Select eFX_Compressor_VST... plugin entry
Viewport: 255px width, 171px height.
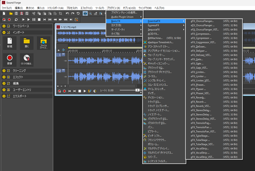[x=214, y=42]
